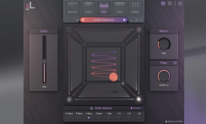206x124 pixels.
Task: Select the 4 Bars division
Action: pos(89,118)
